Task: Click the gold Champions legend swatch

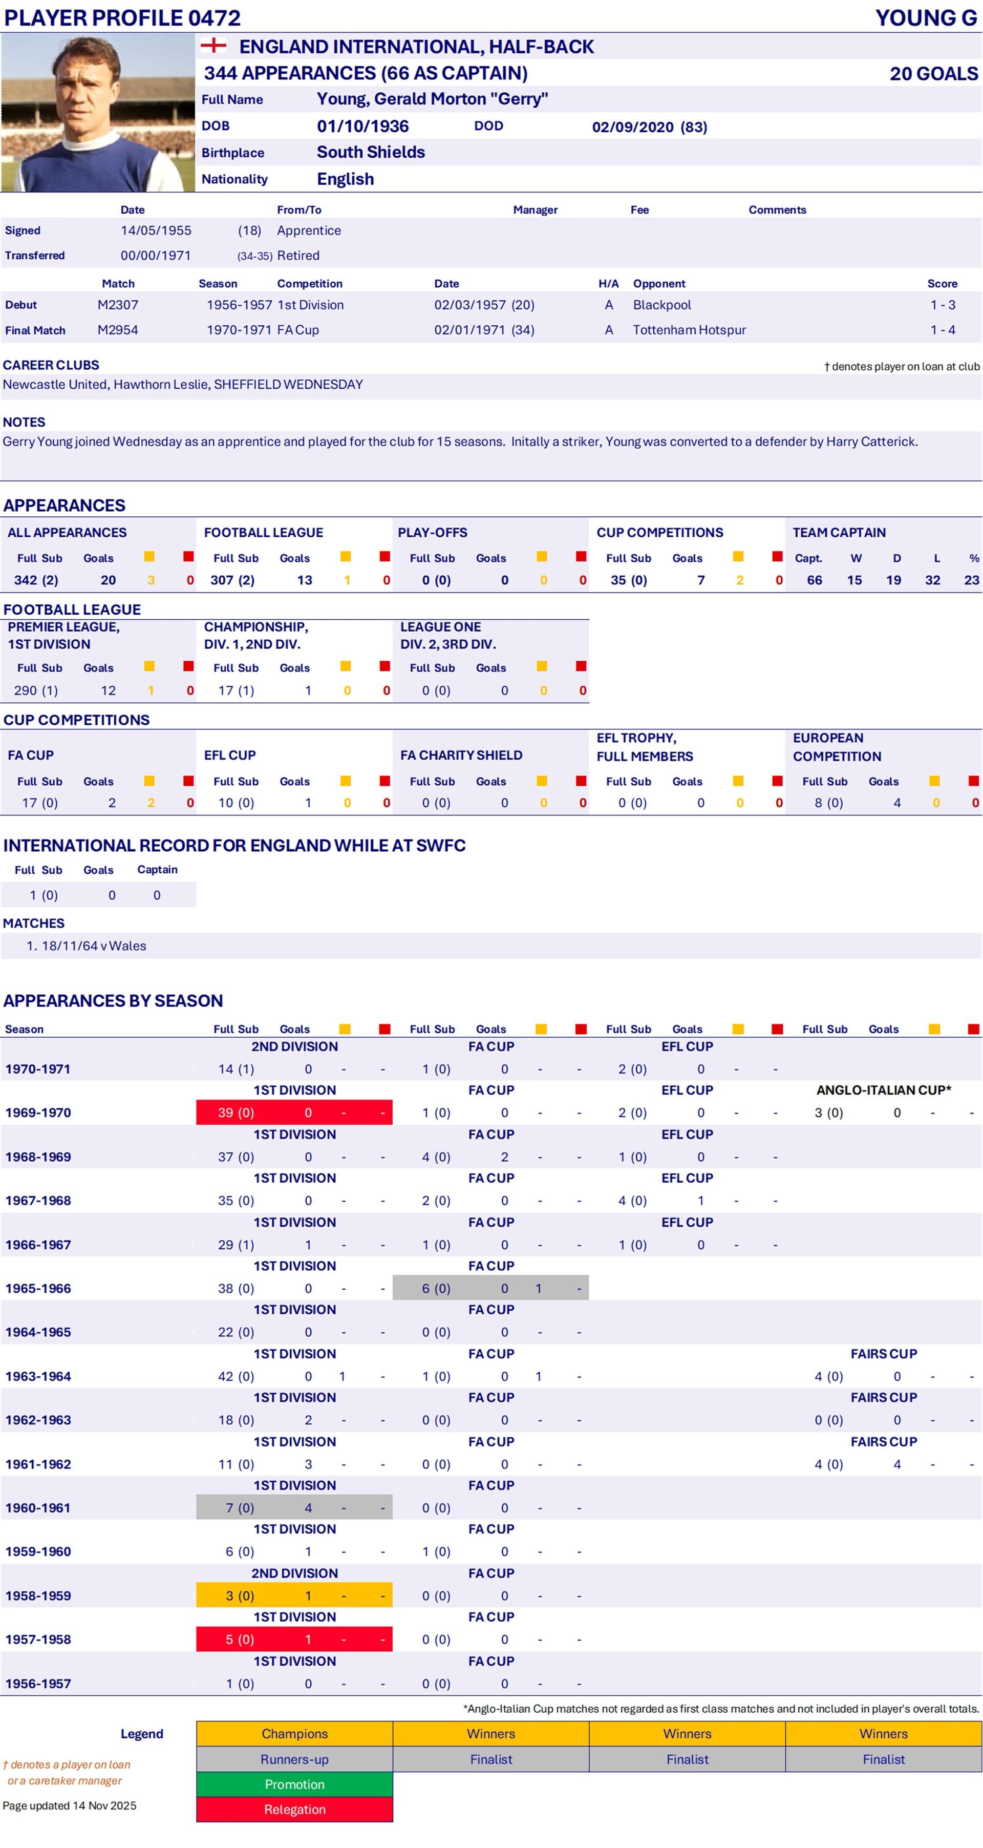Action: [294, 1733]
